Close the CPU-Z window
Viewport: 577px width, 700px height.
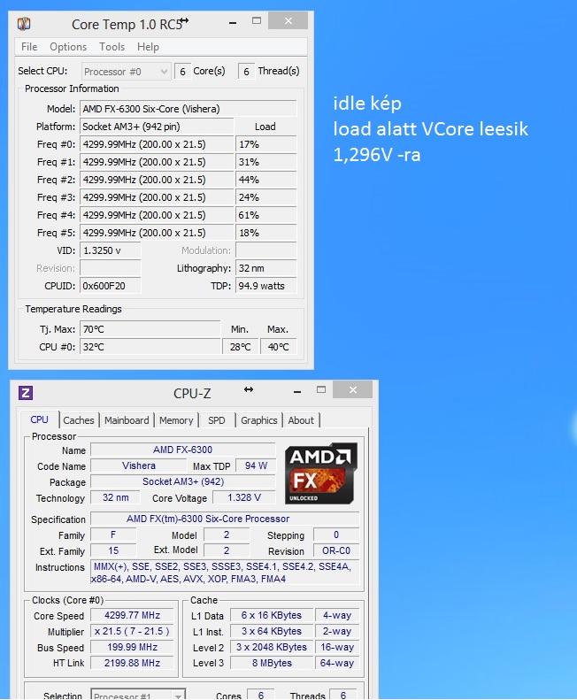pyautogui.click(x=353, y=389)
